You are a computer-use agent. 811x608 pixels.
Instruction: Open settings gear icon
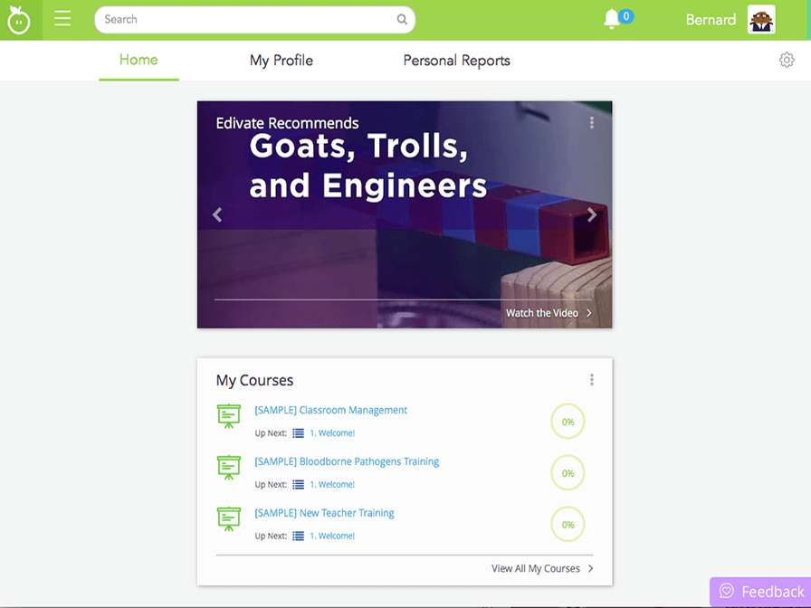coord(787,60)
